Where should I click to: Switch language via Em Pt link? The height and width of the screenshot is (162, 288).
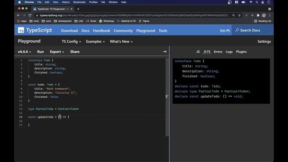(225, 31)
